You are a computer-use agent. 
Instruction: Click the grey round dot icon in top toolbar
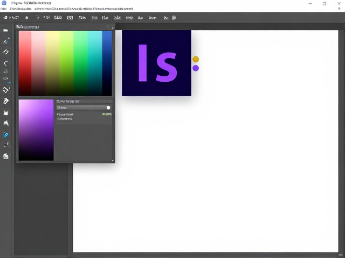pos(26,18)
